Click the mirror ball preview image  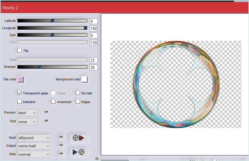[176, 84]
